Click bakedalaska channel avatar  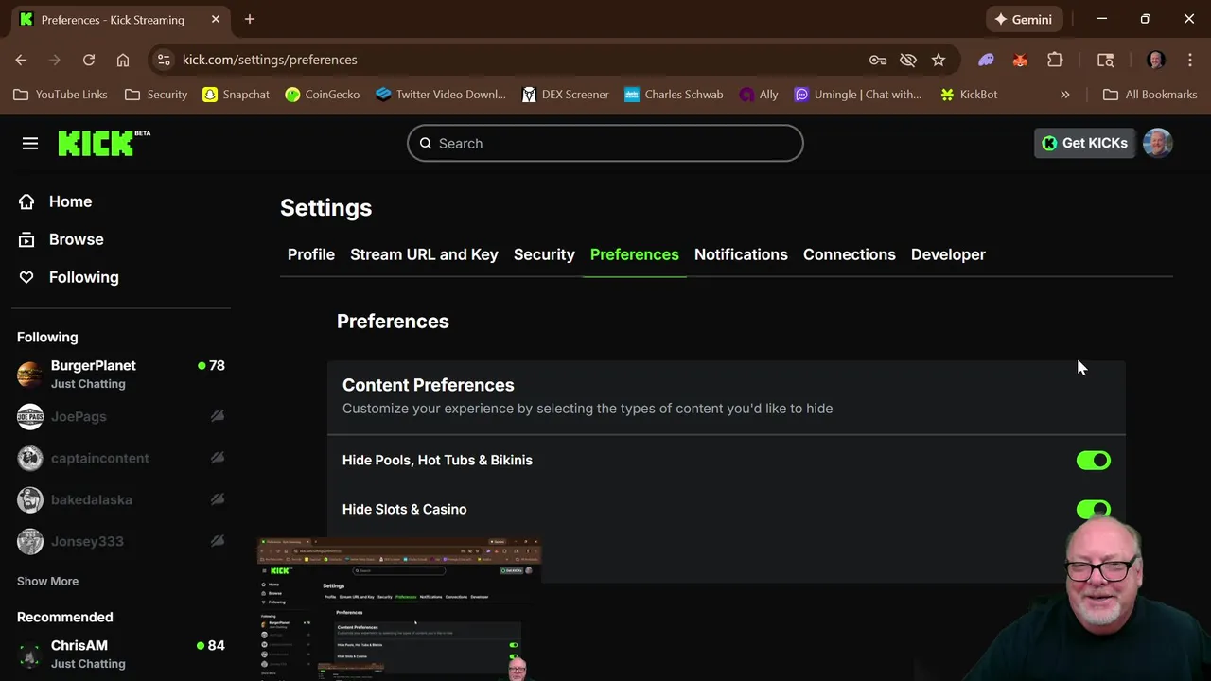(x=30, y=499)
